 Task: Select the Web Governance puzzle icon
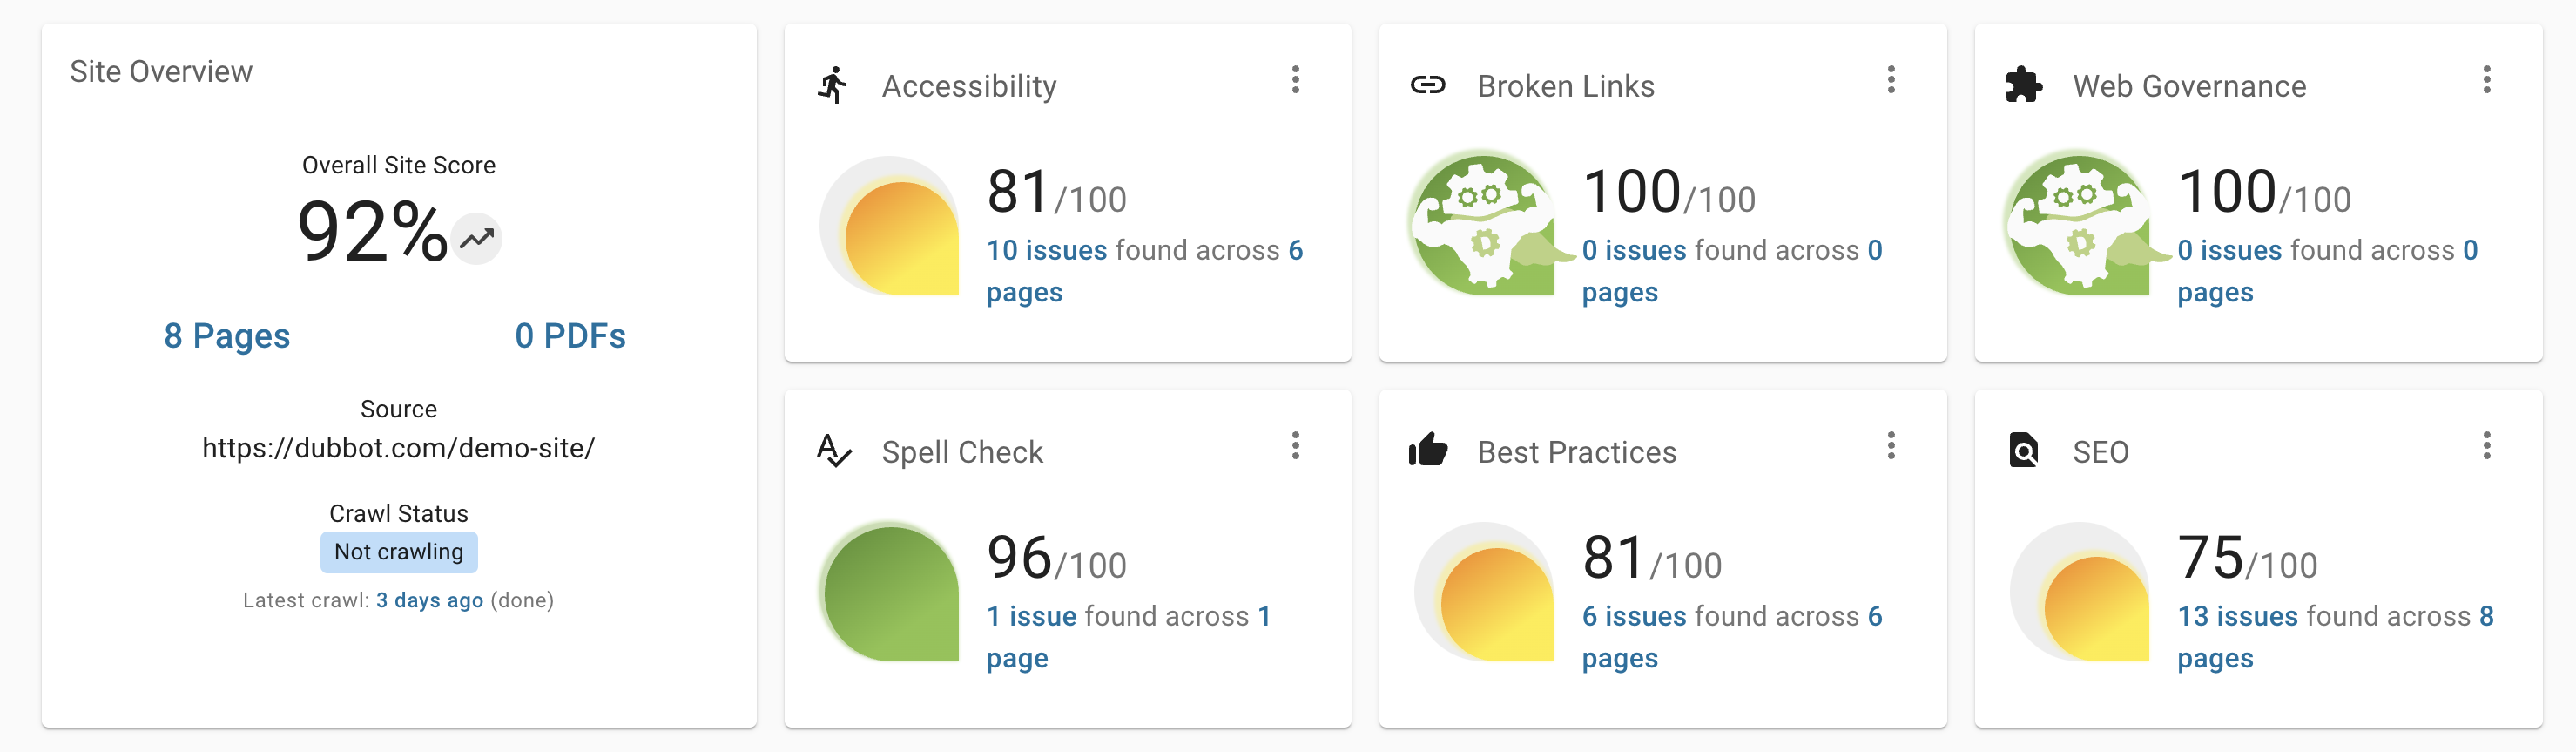[x=2025, y=85]
